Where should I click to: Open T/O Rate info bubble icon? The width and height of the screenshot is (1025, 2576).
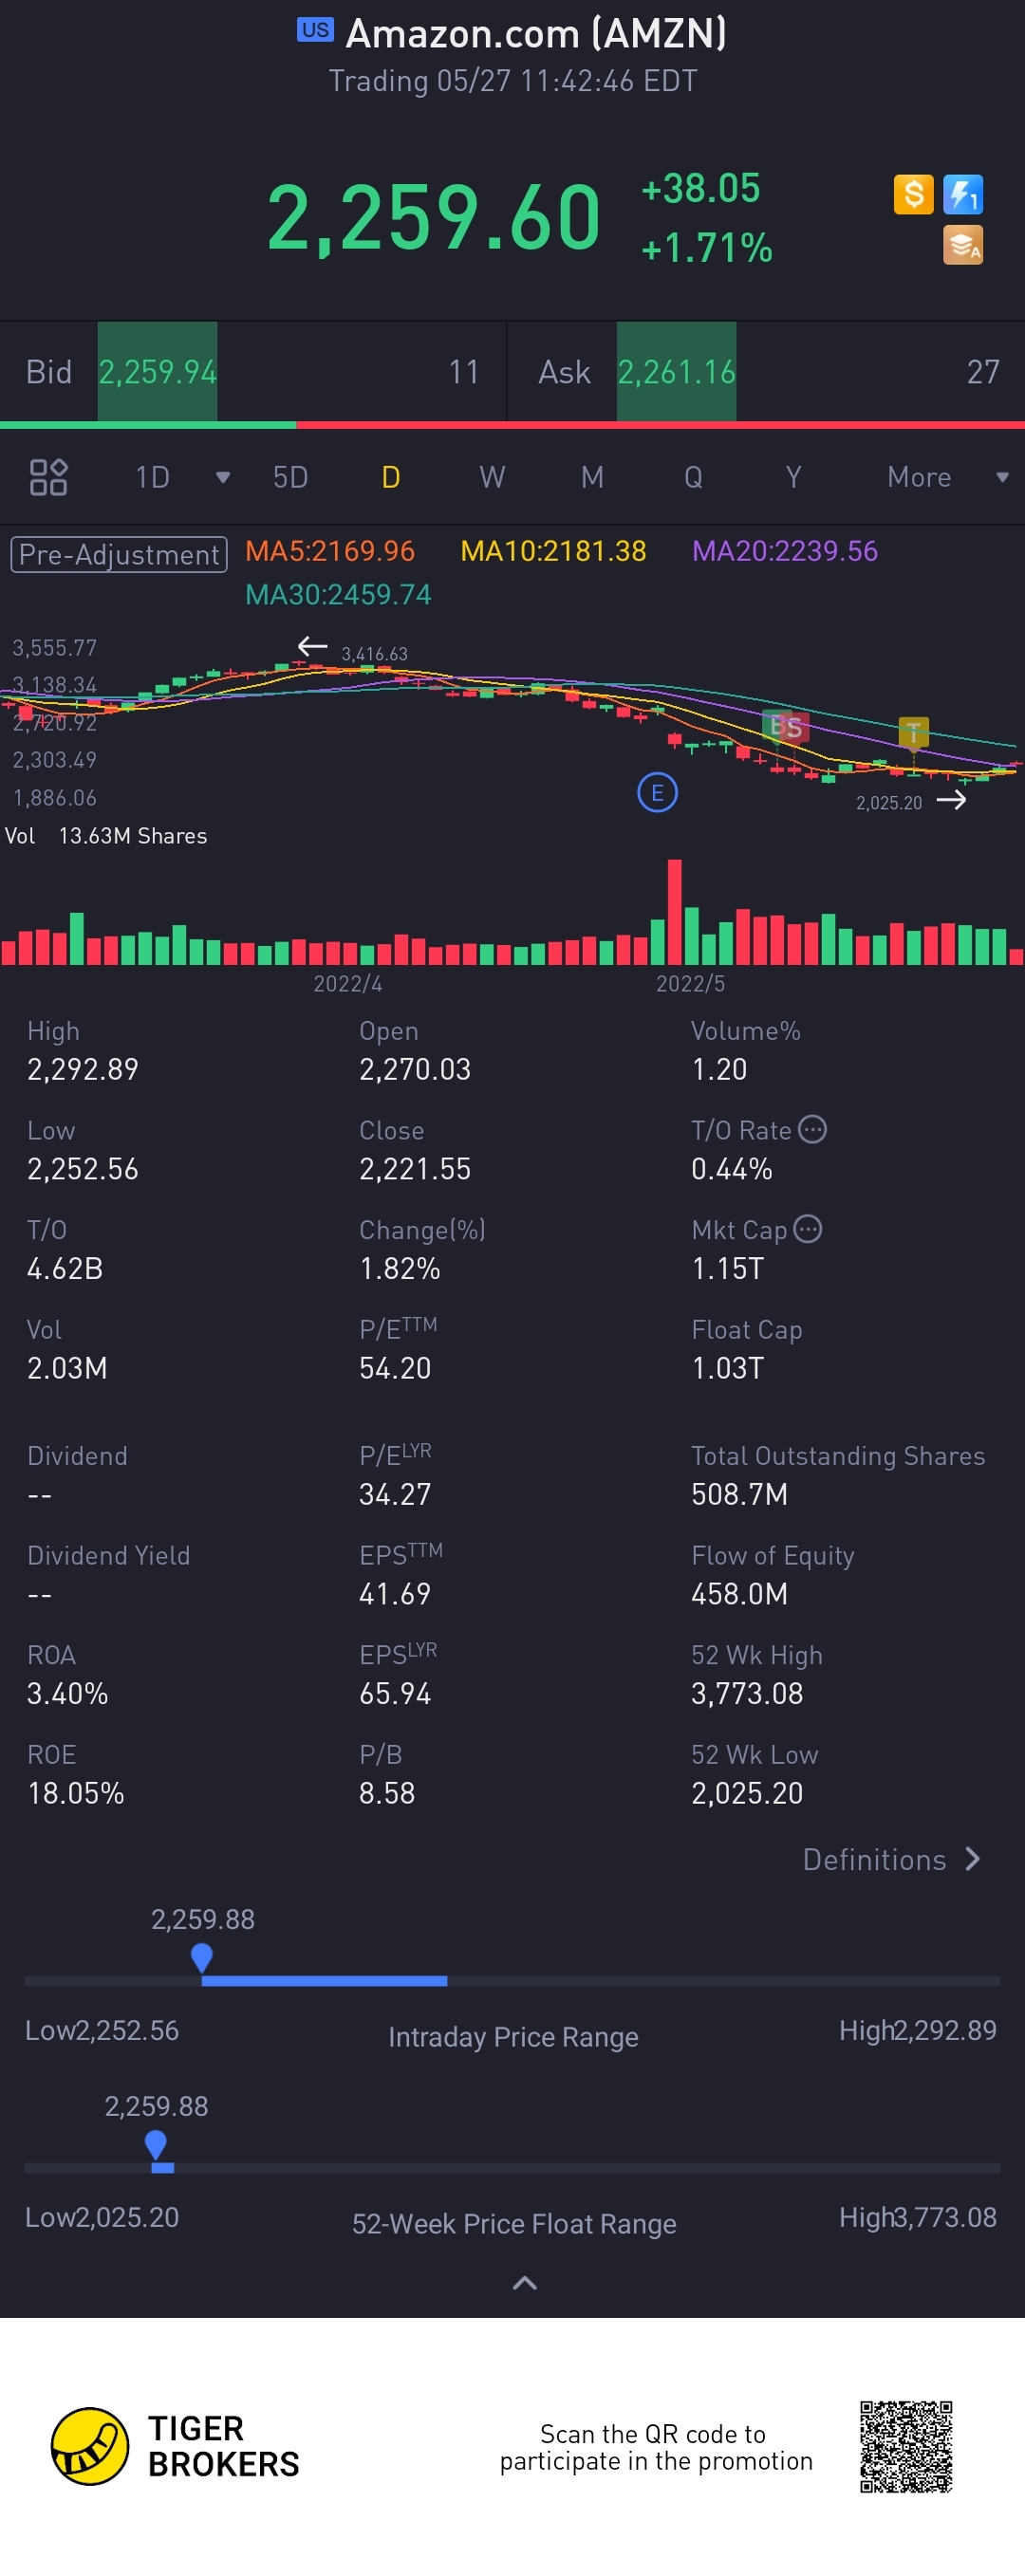tap(812, 1130)
